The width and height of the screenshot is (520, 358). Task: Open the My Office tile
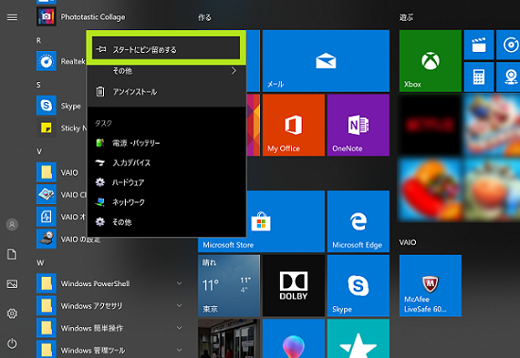293,125
